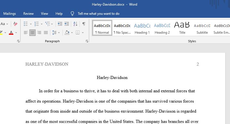Apply the Subtle Emphasis style

pyautogui.click(x=221, y=28)
